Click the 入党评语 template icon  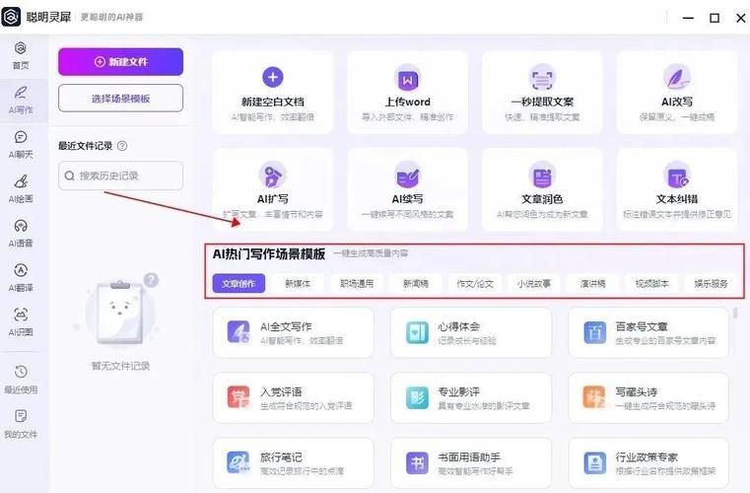tap(239, 397)
